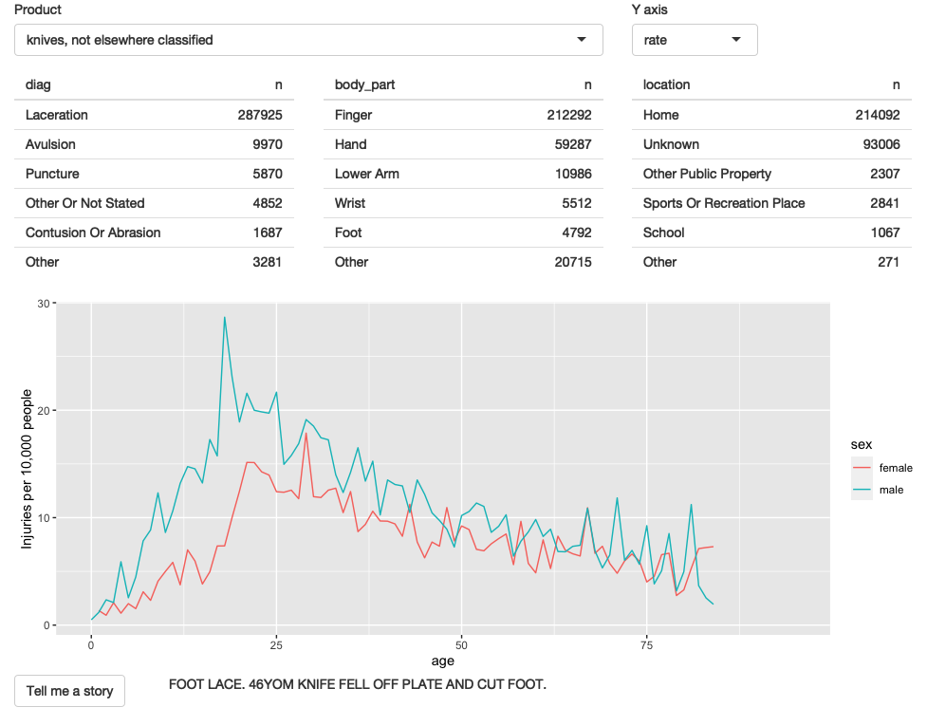Select the Laceration row in diag table
Image resolution: width=927 pixels, height=726 pixels.
(154, 115)
